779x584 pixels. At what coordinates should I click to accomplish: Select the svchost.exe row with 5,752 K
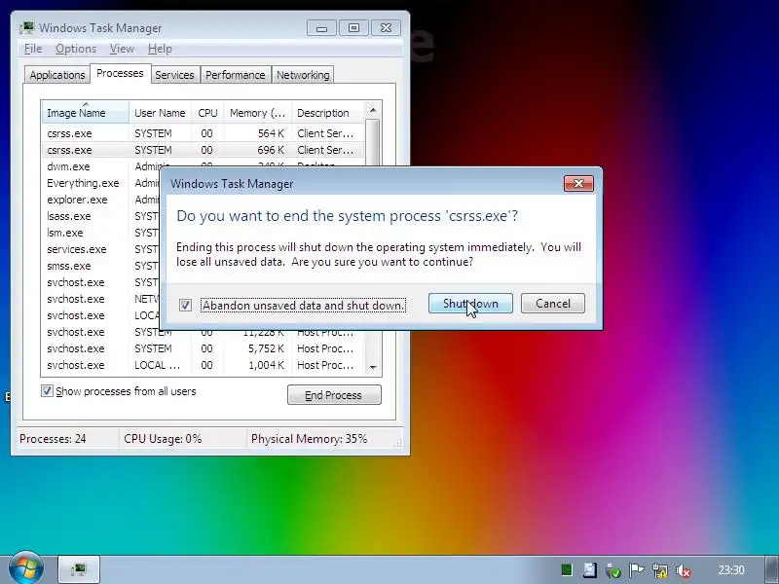pyautogui.click(x=203, y=348)
